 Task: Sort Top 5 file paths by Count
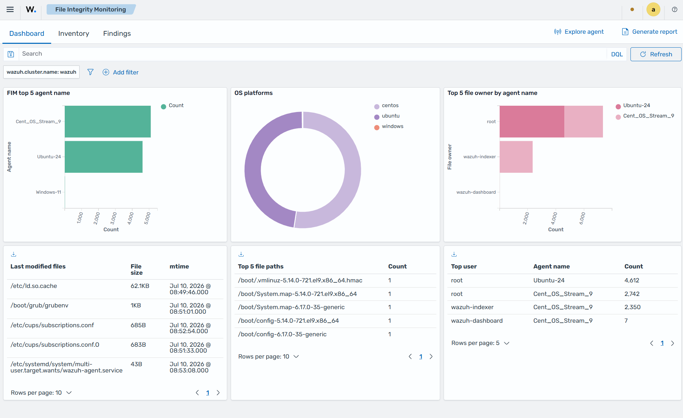pos(397,266)
